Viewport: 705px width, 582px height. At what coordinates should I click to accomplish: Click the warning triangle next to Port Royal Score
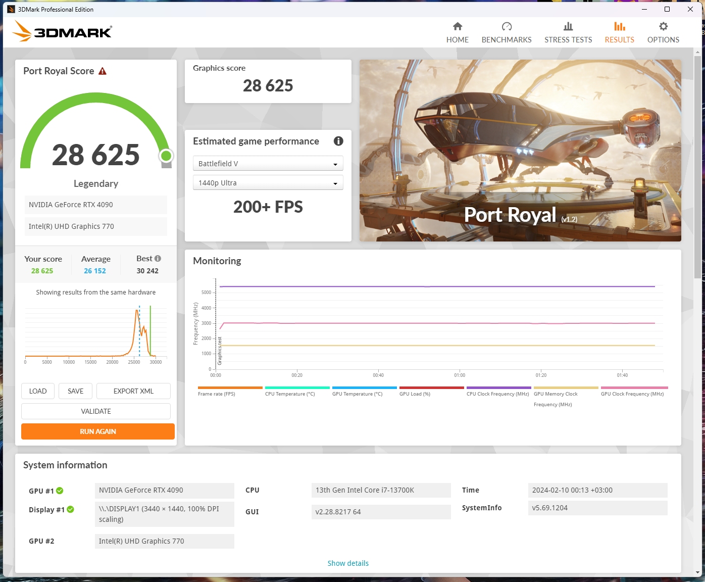[103, 71]
